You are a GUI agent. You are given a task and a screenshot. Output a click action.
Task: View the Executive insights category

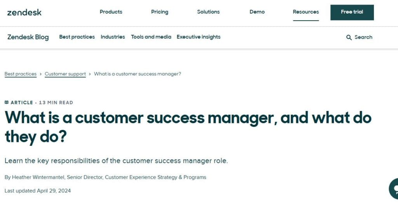coord(199,37)
